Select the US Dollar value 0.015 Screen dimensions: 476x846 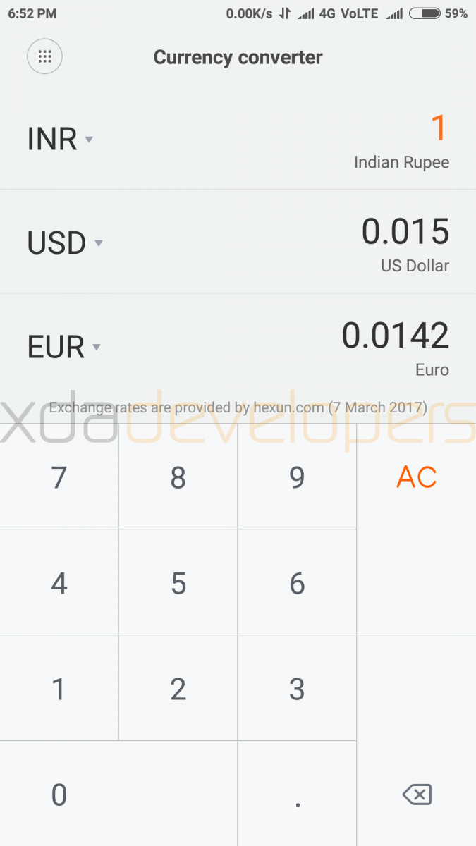[x=405, y=233]
